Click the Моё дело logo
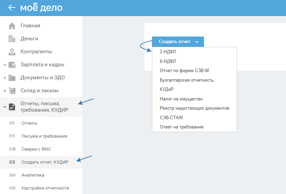 (41, 8)
